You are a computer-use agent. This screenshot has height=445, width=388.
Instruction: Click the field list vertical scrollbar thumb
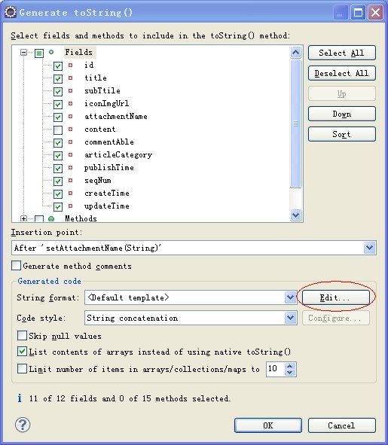coord(295,123)
